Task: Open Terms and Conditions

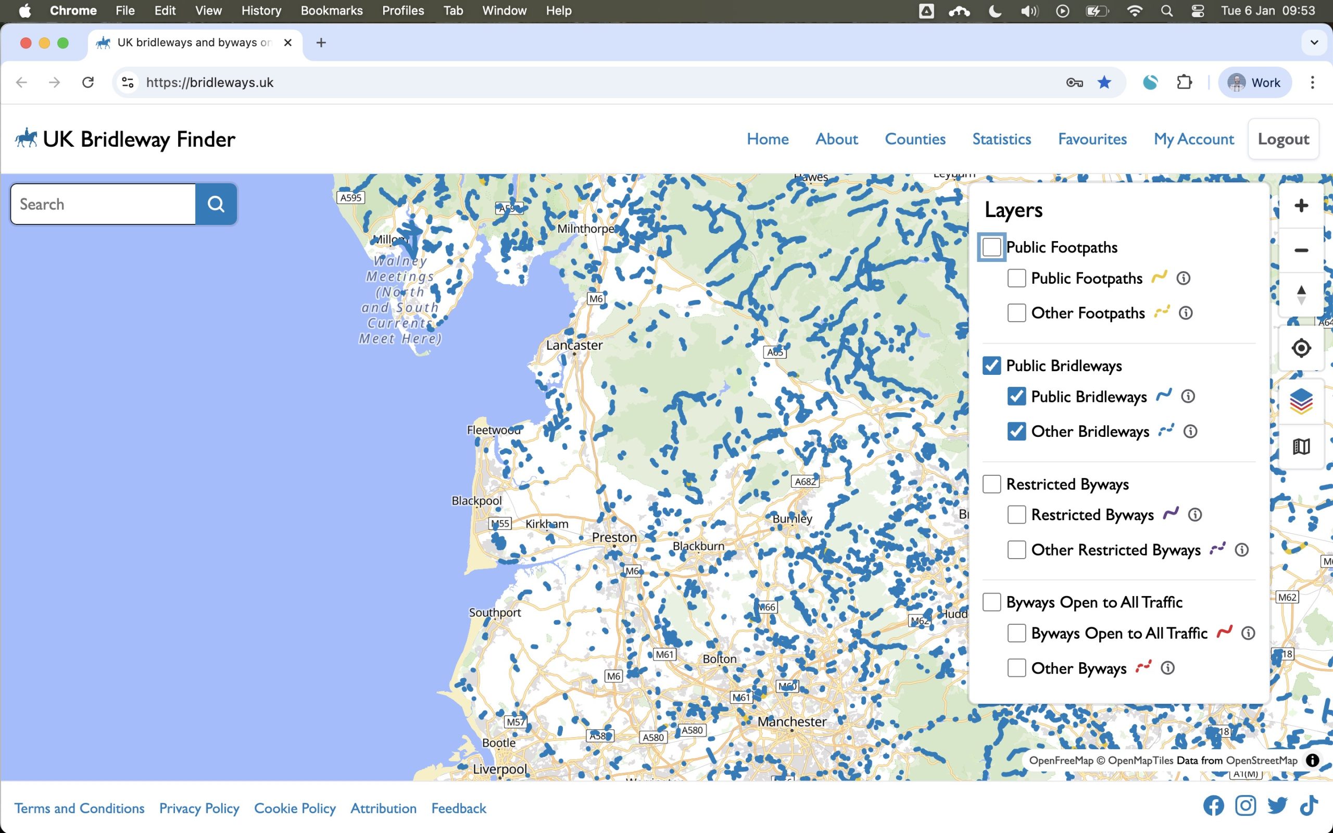Action: [79, 807]
